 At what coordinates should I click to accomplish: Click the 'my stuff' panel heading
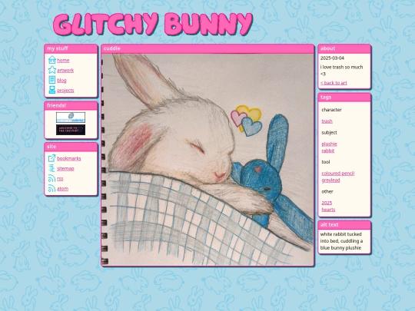[x=58, y=48]
